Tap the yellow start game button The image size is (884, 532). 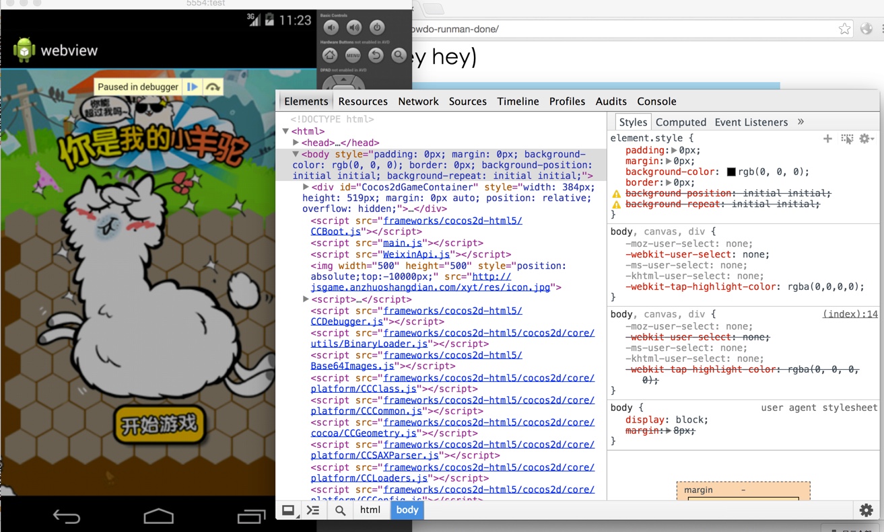pyautogui.click(x=159, y=424)
